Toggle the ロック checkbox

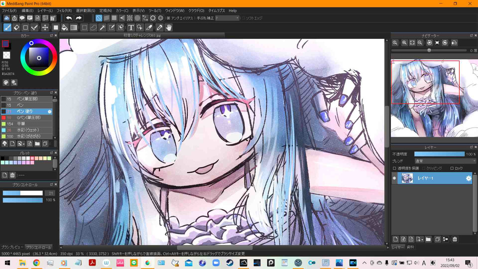452,168
